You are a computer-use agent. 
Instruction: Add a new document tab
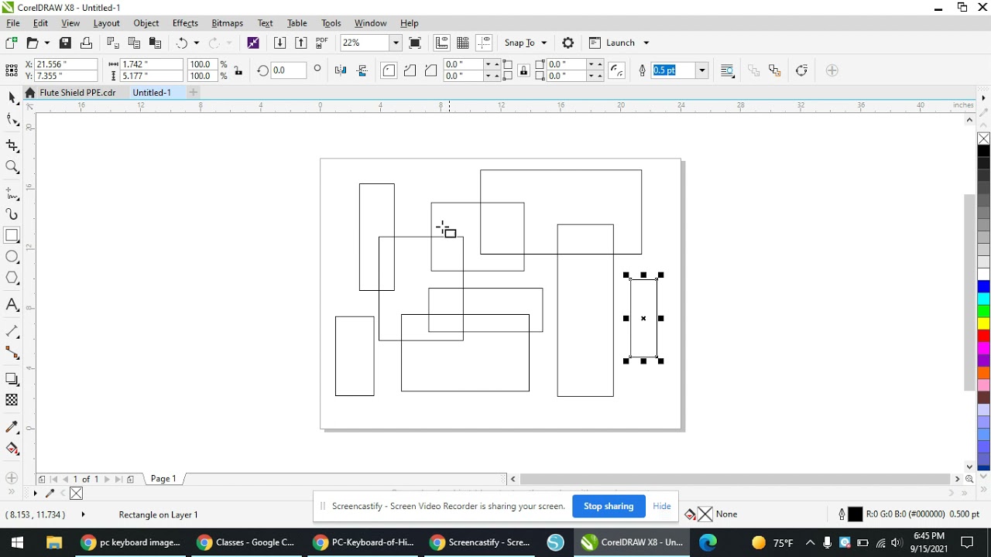[193, 92]
